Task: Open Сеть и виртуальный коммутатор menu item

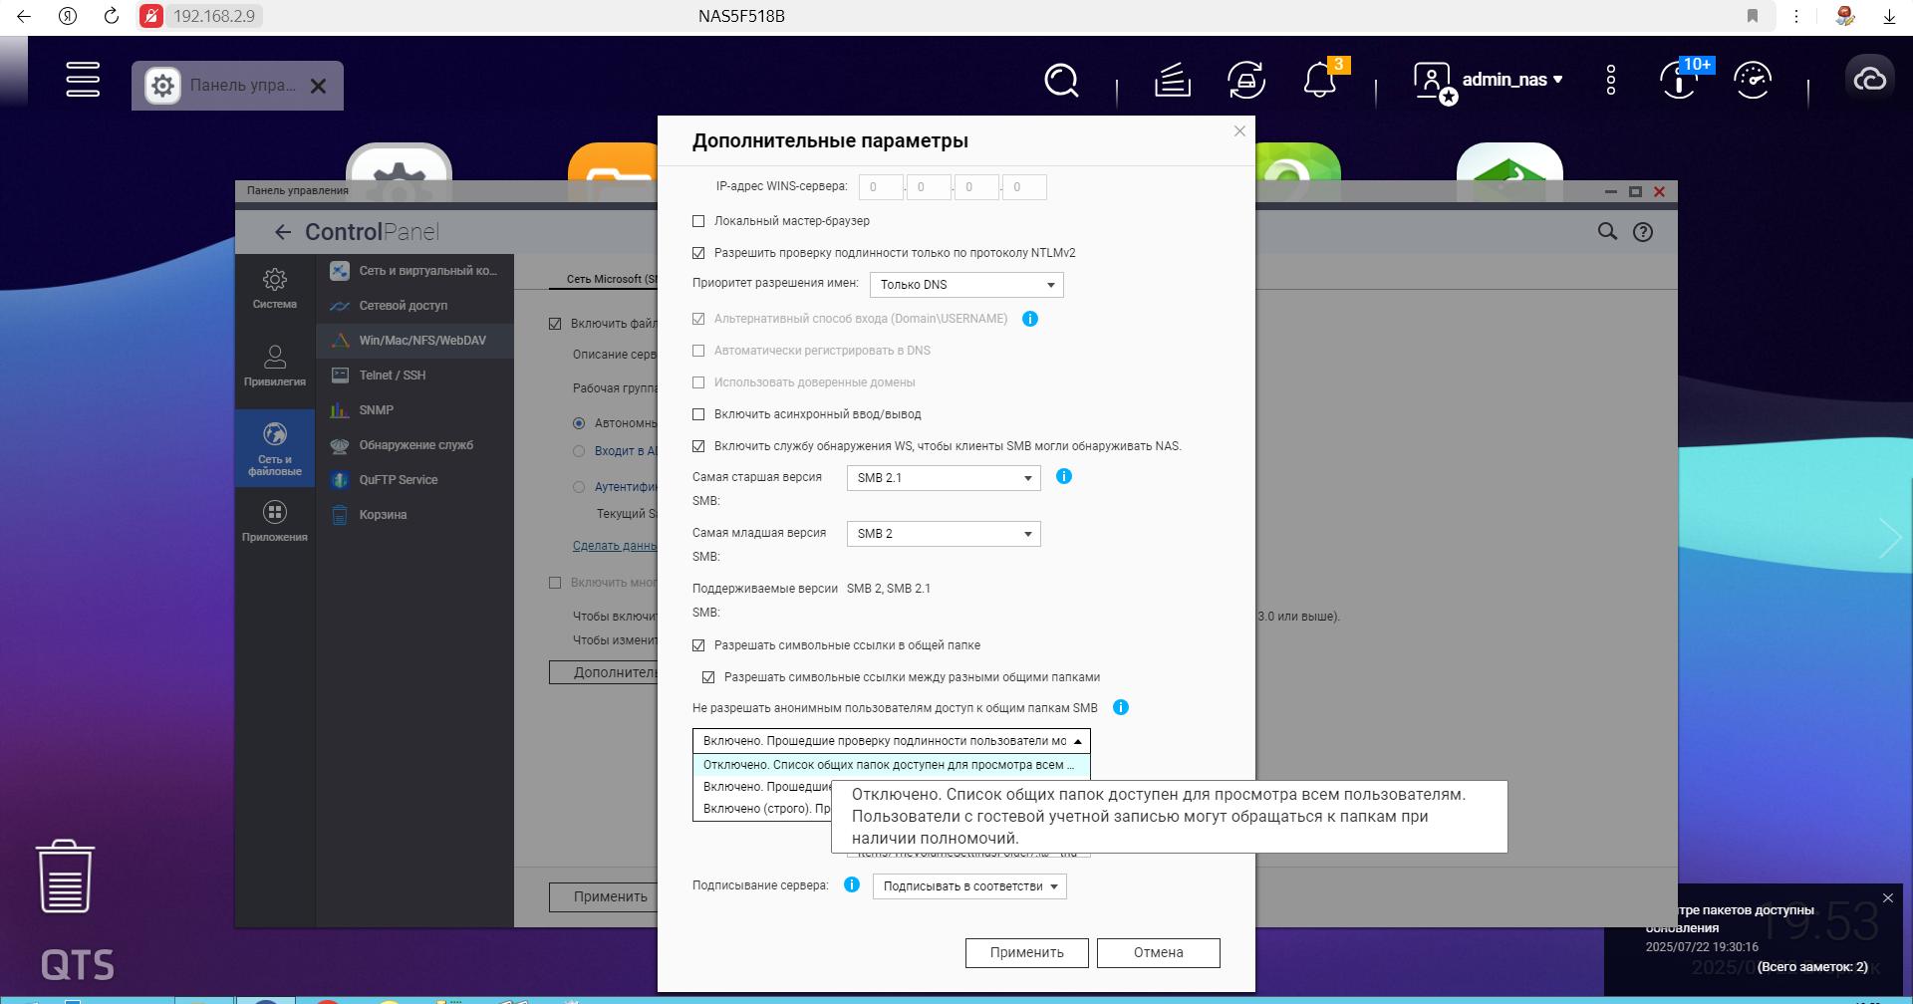Action: pos(415,271)
